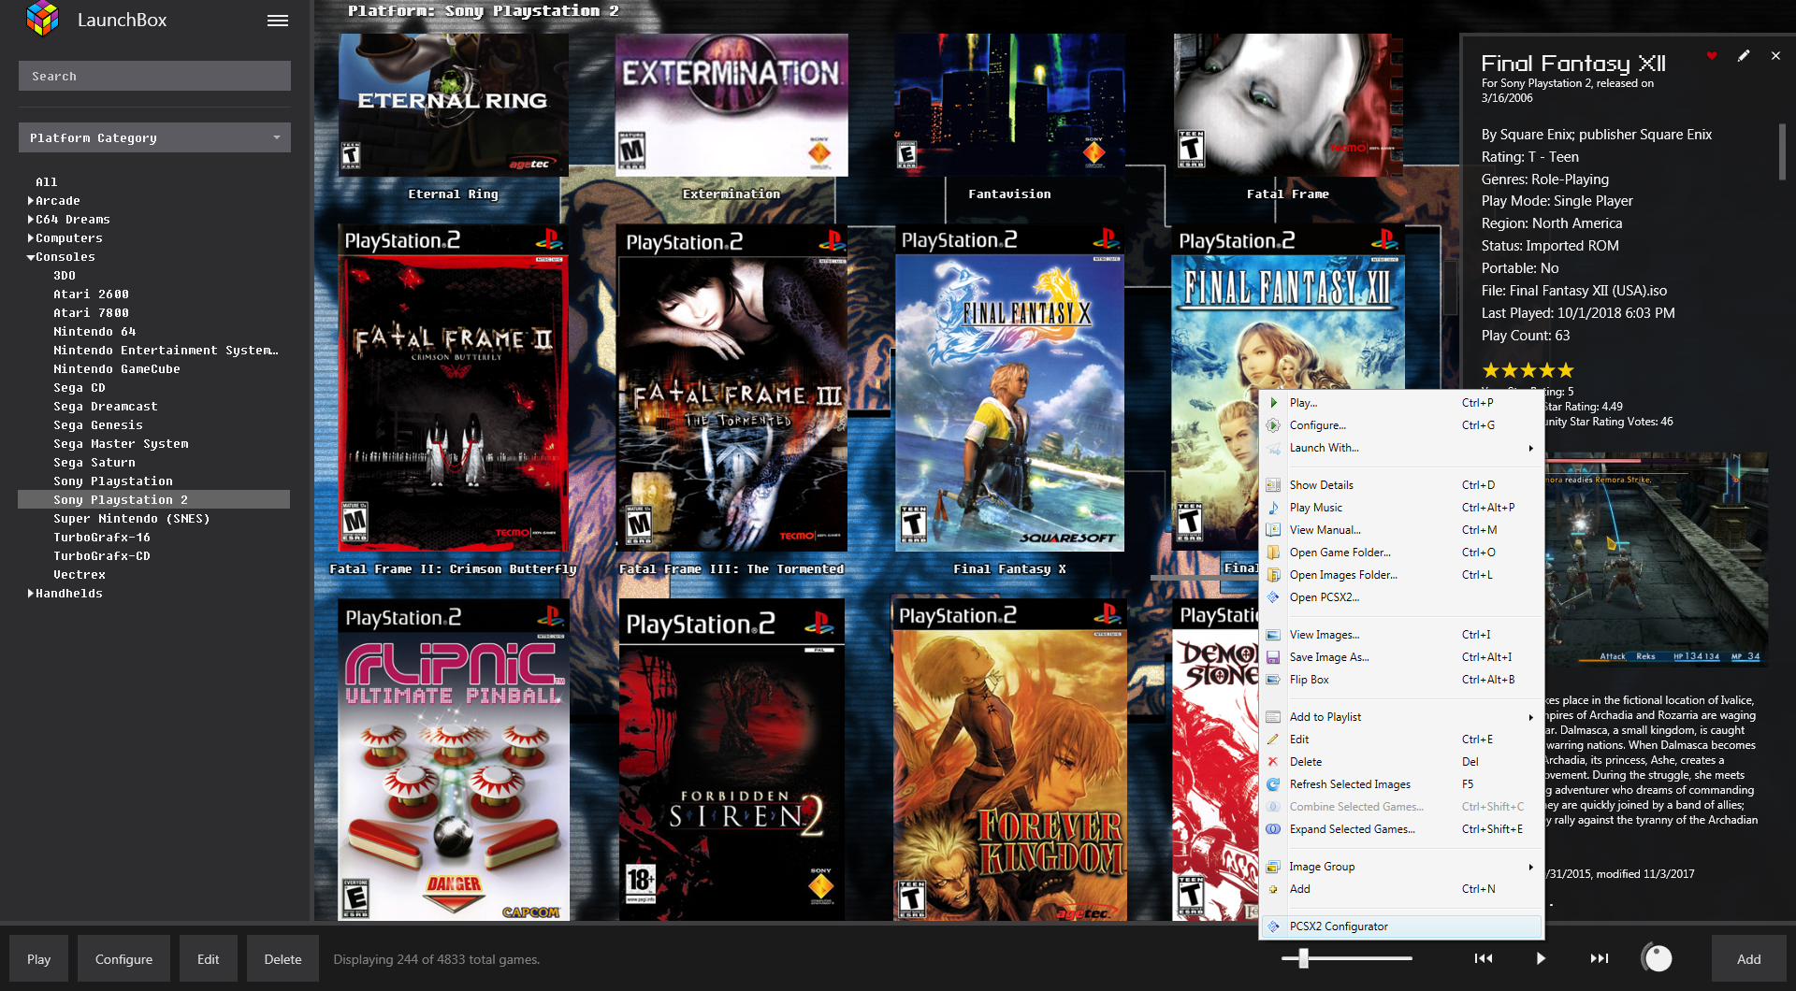Click the LaunchBox colorful cube logo
1796x991 pixels.
(43, 19)
